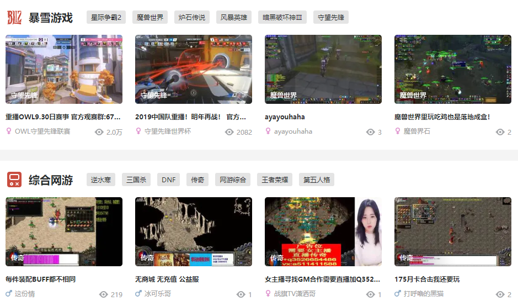Open the 魔兽世界里玩吃鸡 stream thumbnail

tap(453, 69)
